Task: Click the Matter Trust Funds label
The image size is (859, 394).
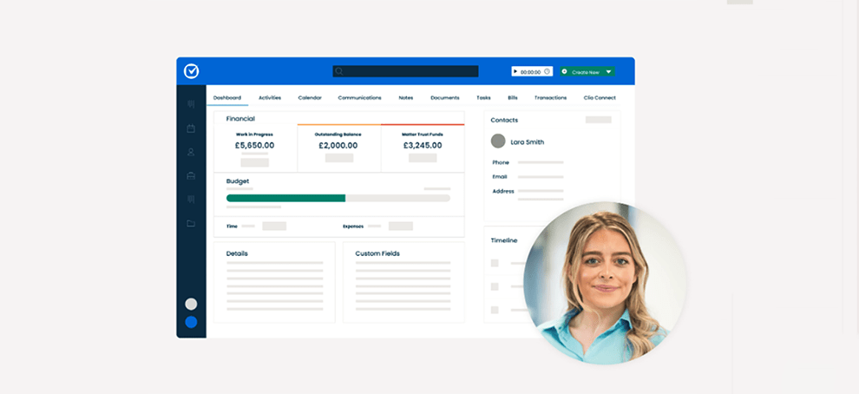Action: pos(423,135)
